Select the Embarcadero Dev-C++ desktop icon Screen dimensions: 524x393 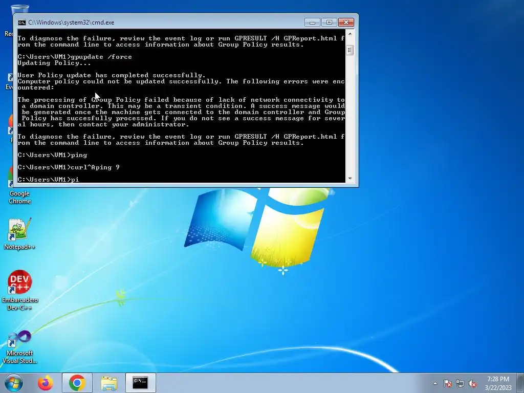coord(20,290)
